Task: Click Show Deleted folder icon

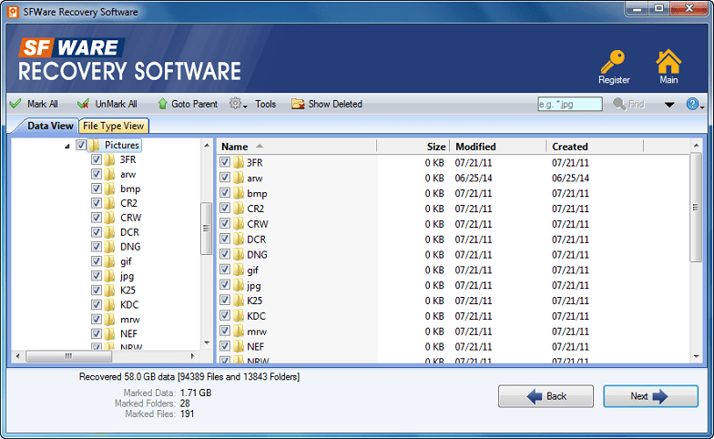Action: coord(298,104)
